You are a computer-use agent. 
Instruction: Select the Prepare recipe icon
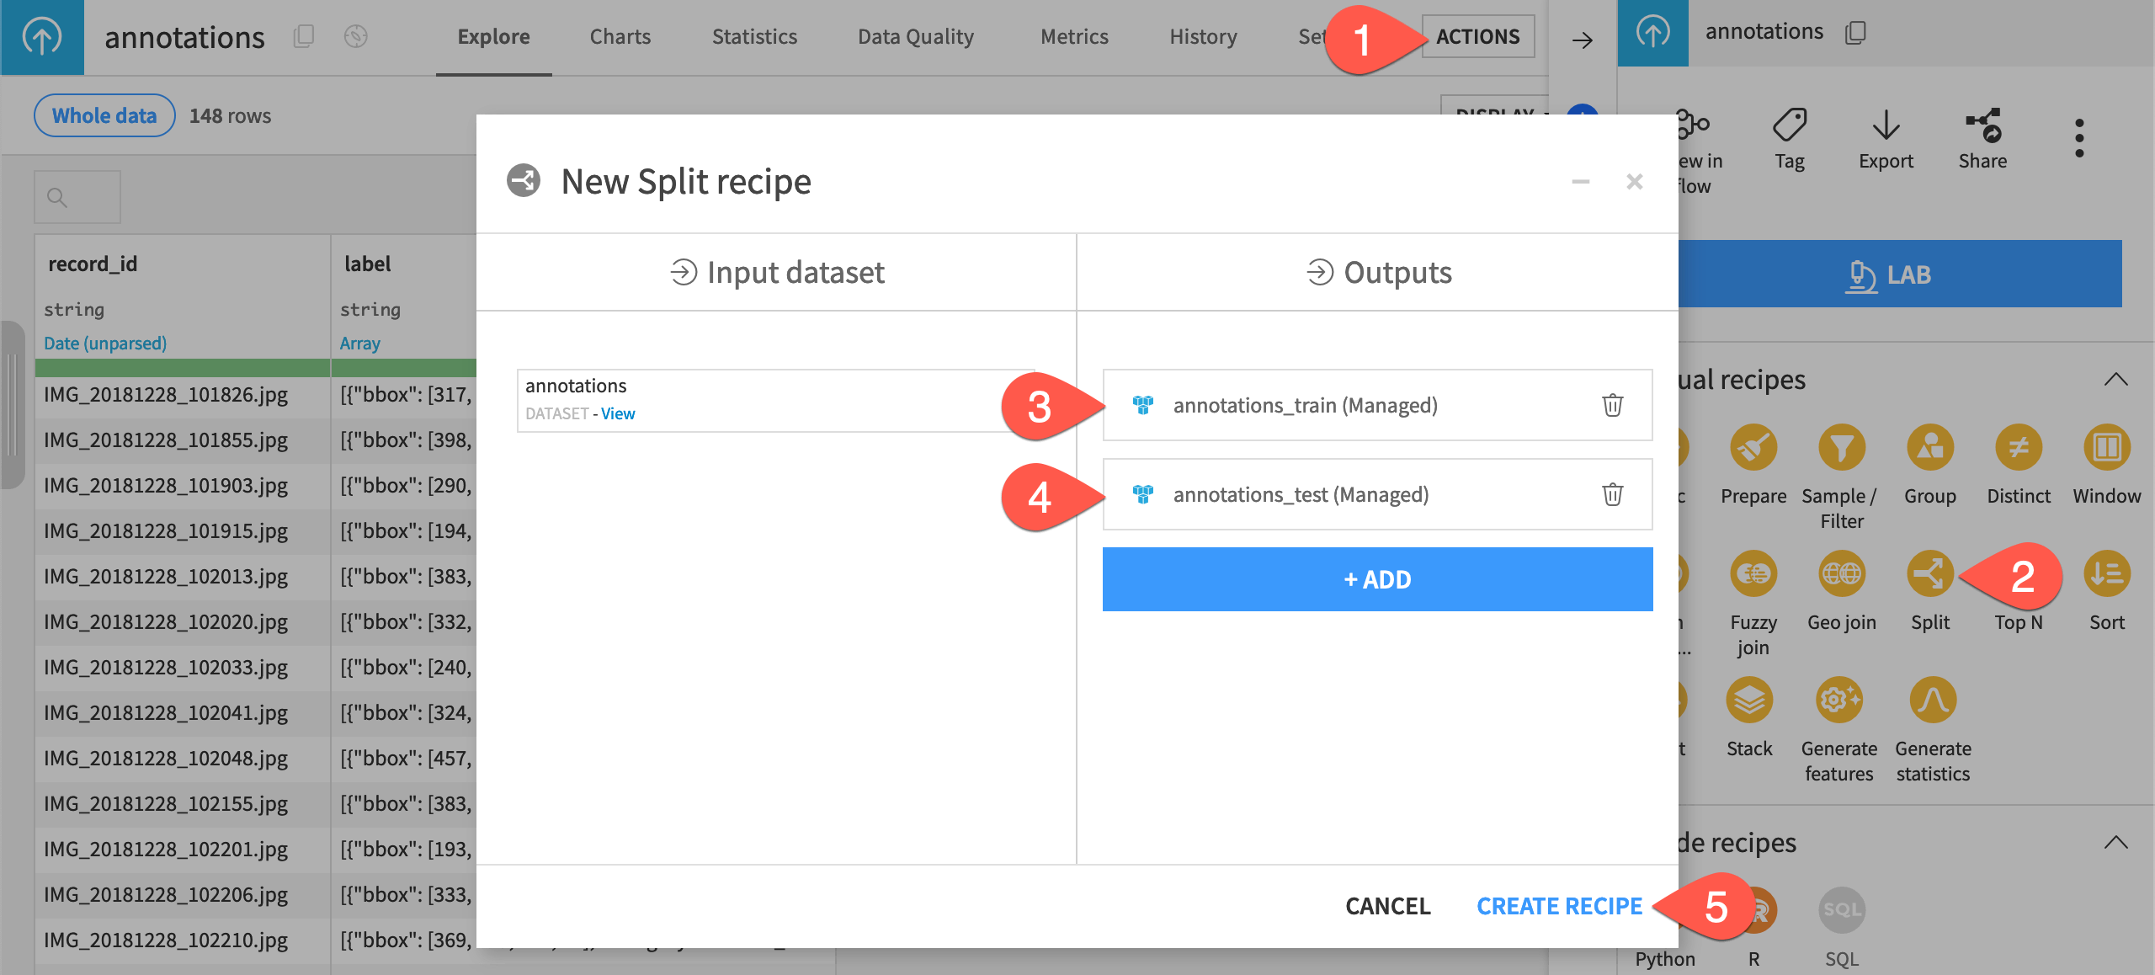(x=1753, y=447)
